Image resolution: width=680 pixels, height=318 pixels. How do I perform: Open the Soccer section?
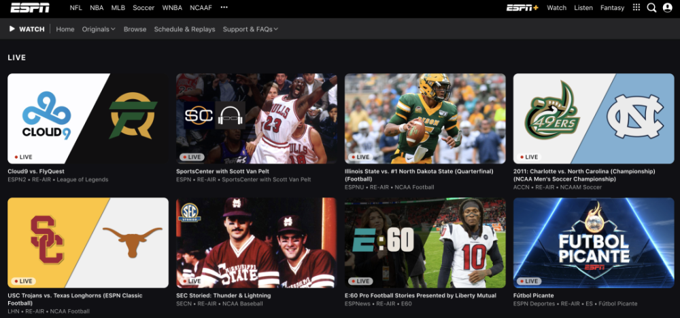click(143, 7)
